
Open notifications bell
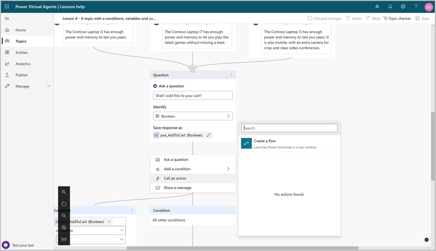[x=390, y=7]
